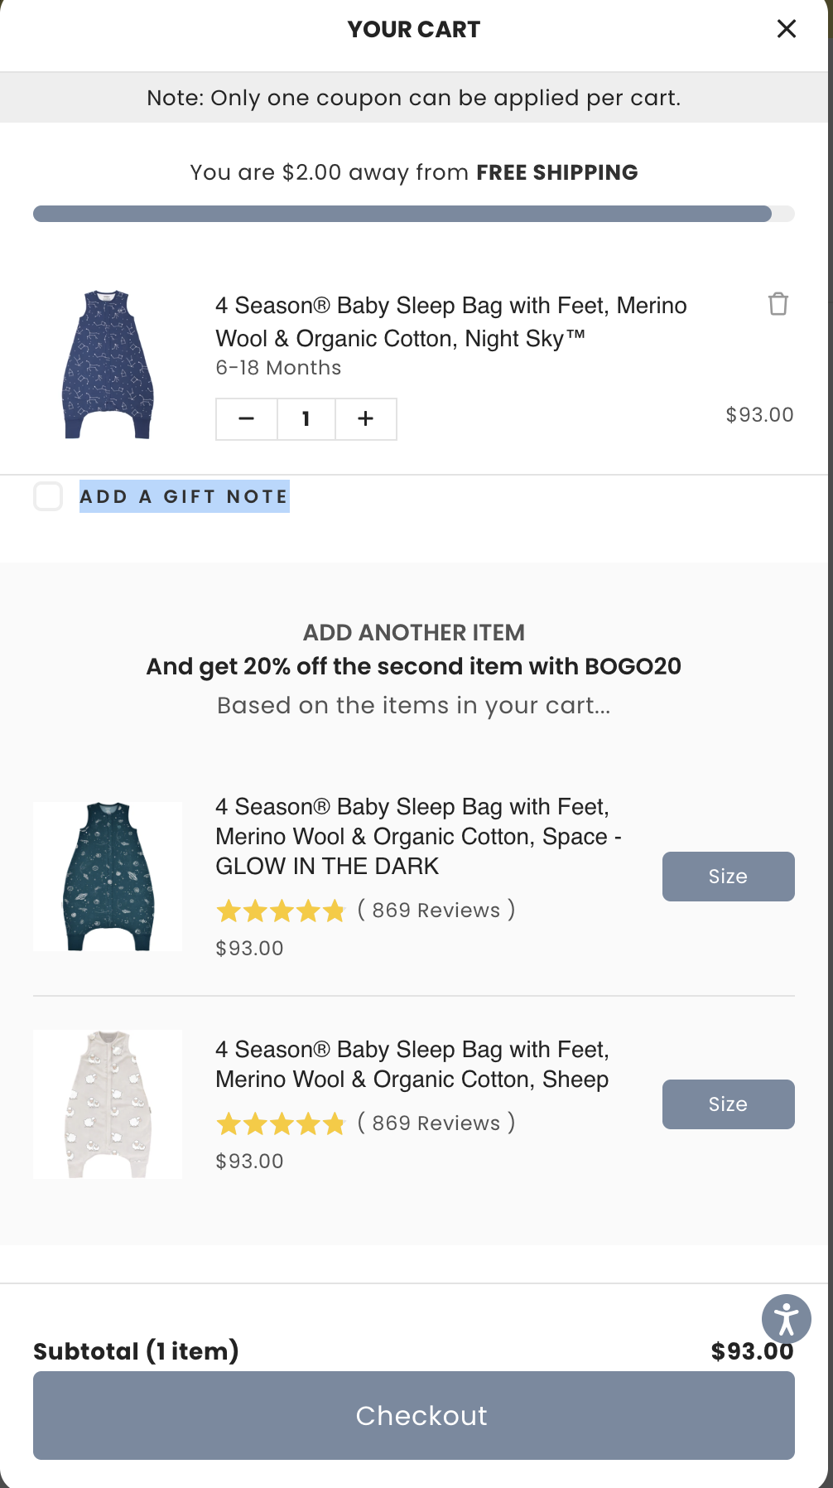This screenshot has height=1488, width=833.
Task: Open Size selector for Sheep sleep bag
Action: (x=728, y=1104)
